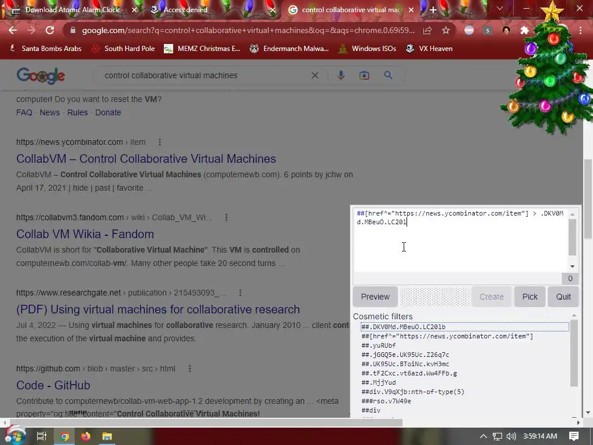Click the Pick button in picker

(529, 297)
